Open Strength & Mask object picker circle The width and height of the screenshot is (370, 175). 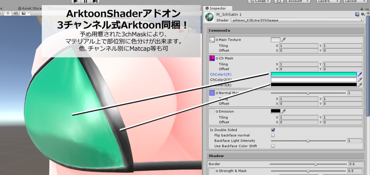(x=217, y=171)
